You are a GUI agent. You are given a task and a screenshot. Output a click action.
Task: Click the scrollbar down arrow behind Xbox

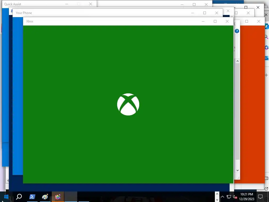[237, 170]
